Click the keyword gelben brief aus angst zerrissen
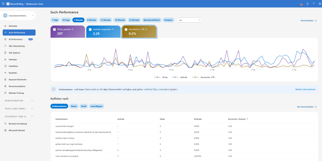This screenshot has width=322, height=161. (x=69, y=144)
